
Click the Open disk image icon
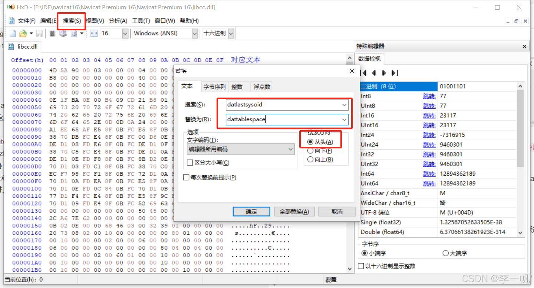coord(74,33)
